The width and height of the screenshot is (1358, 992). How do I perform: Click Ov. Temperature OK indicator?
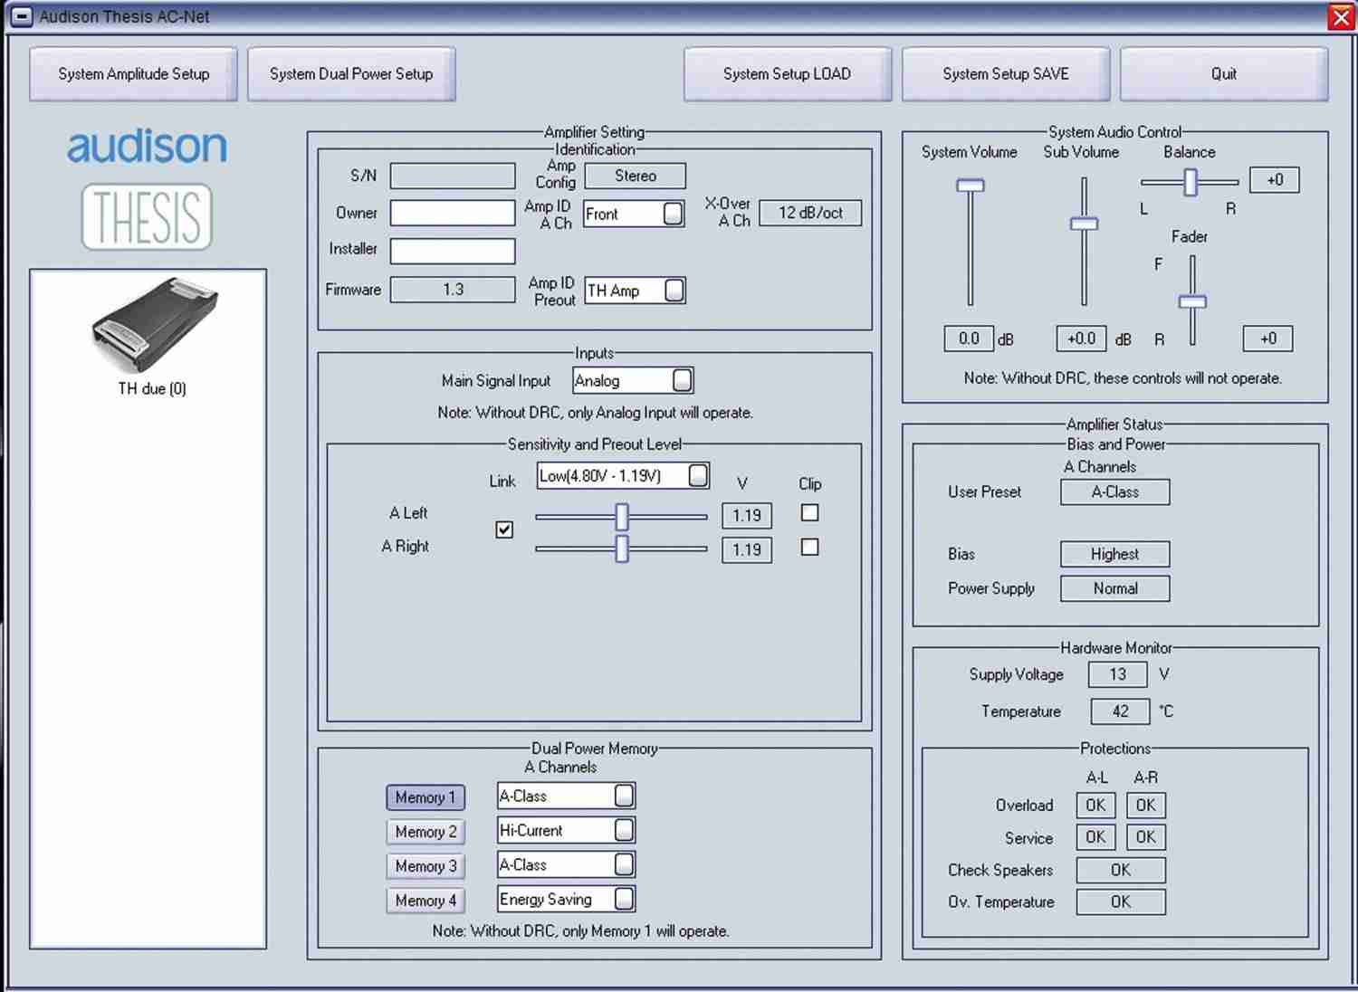point(1121,901)
